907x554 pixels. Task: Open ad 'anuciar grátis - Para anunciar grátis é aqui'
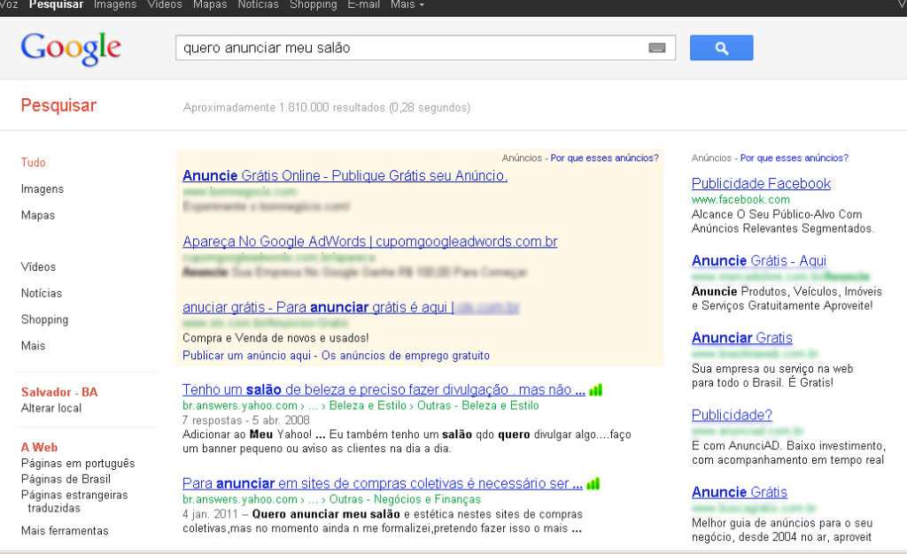[x=351, y=307]
